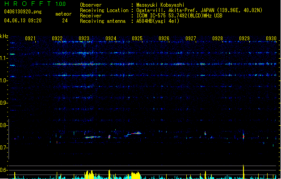This screenshot has height=179, width=281.
Task: Select the 0924 time marker
Action: pos(111,38)
